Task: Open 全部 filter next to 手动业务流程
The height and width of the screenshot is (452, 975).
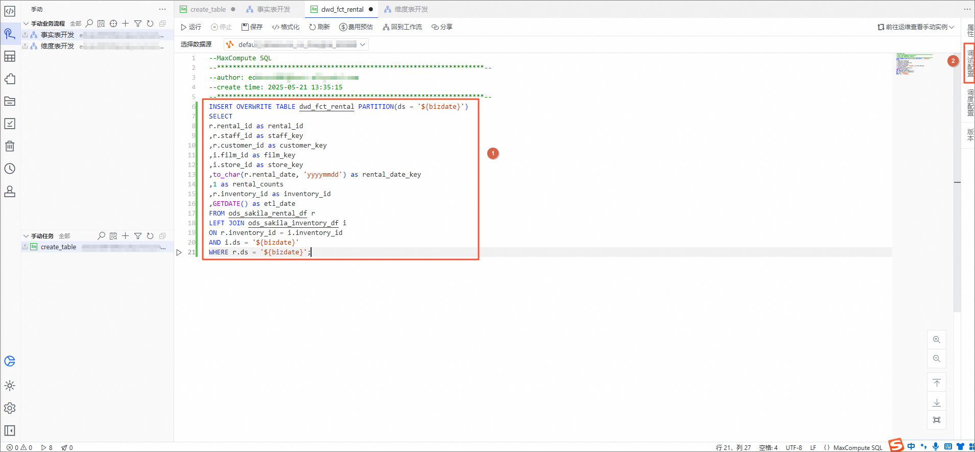Action: 76,23
